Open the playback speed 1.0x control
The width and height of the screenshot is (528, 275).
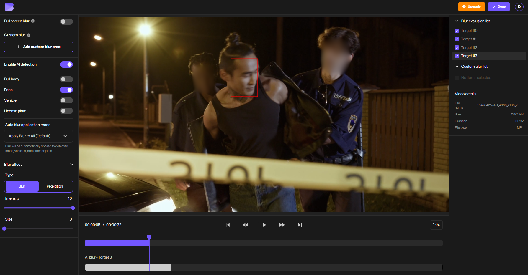436,225
